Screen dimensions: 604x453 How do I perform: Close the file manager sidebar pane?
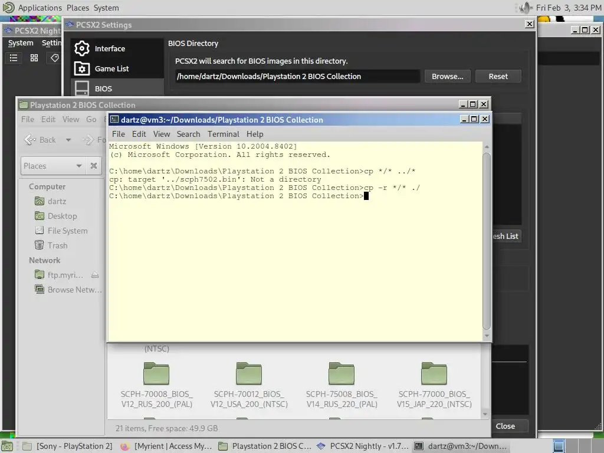(x=94, y=166)
